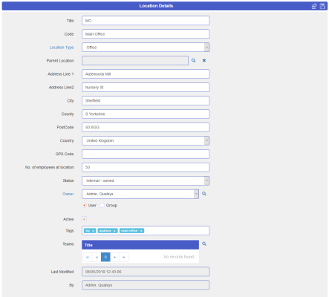Click the PostCode field
329x297 pixels.
tap(146, 128)
